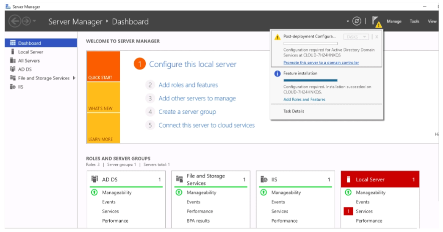Click Create a server group link

[187, 112]
